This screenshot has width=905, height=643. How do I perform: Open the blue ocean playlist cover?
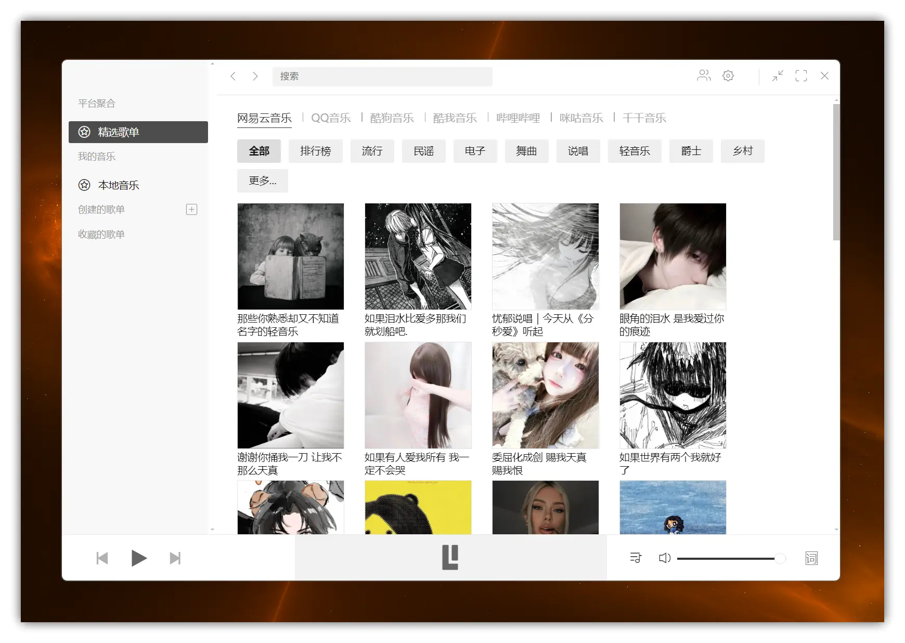(673, 507)
